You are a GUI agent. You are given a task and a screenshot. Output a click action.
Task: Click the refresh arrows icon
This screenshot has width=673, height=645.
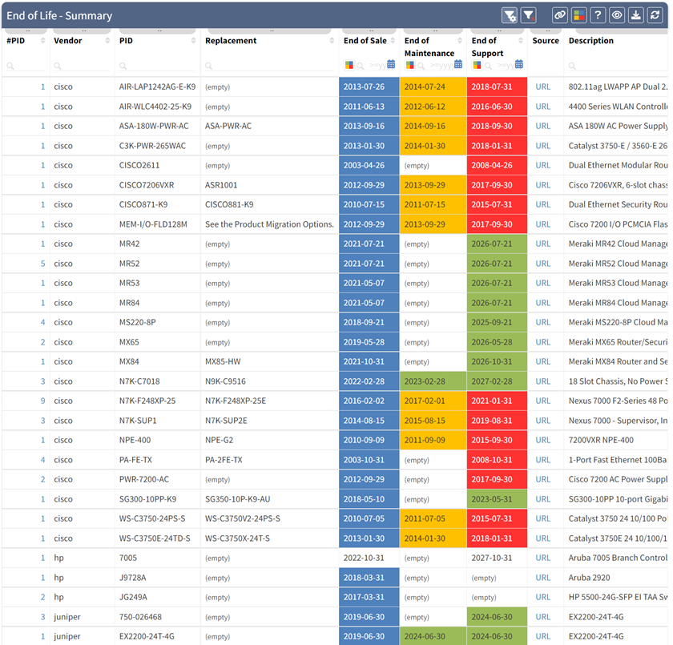[655, 16]
